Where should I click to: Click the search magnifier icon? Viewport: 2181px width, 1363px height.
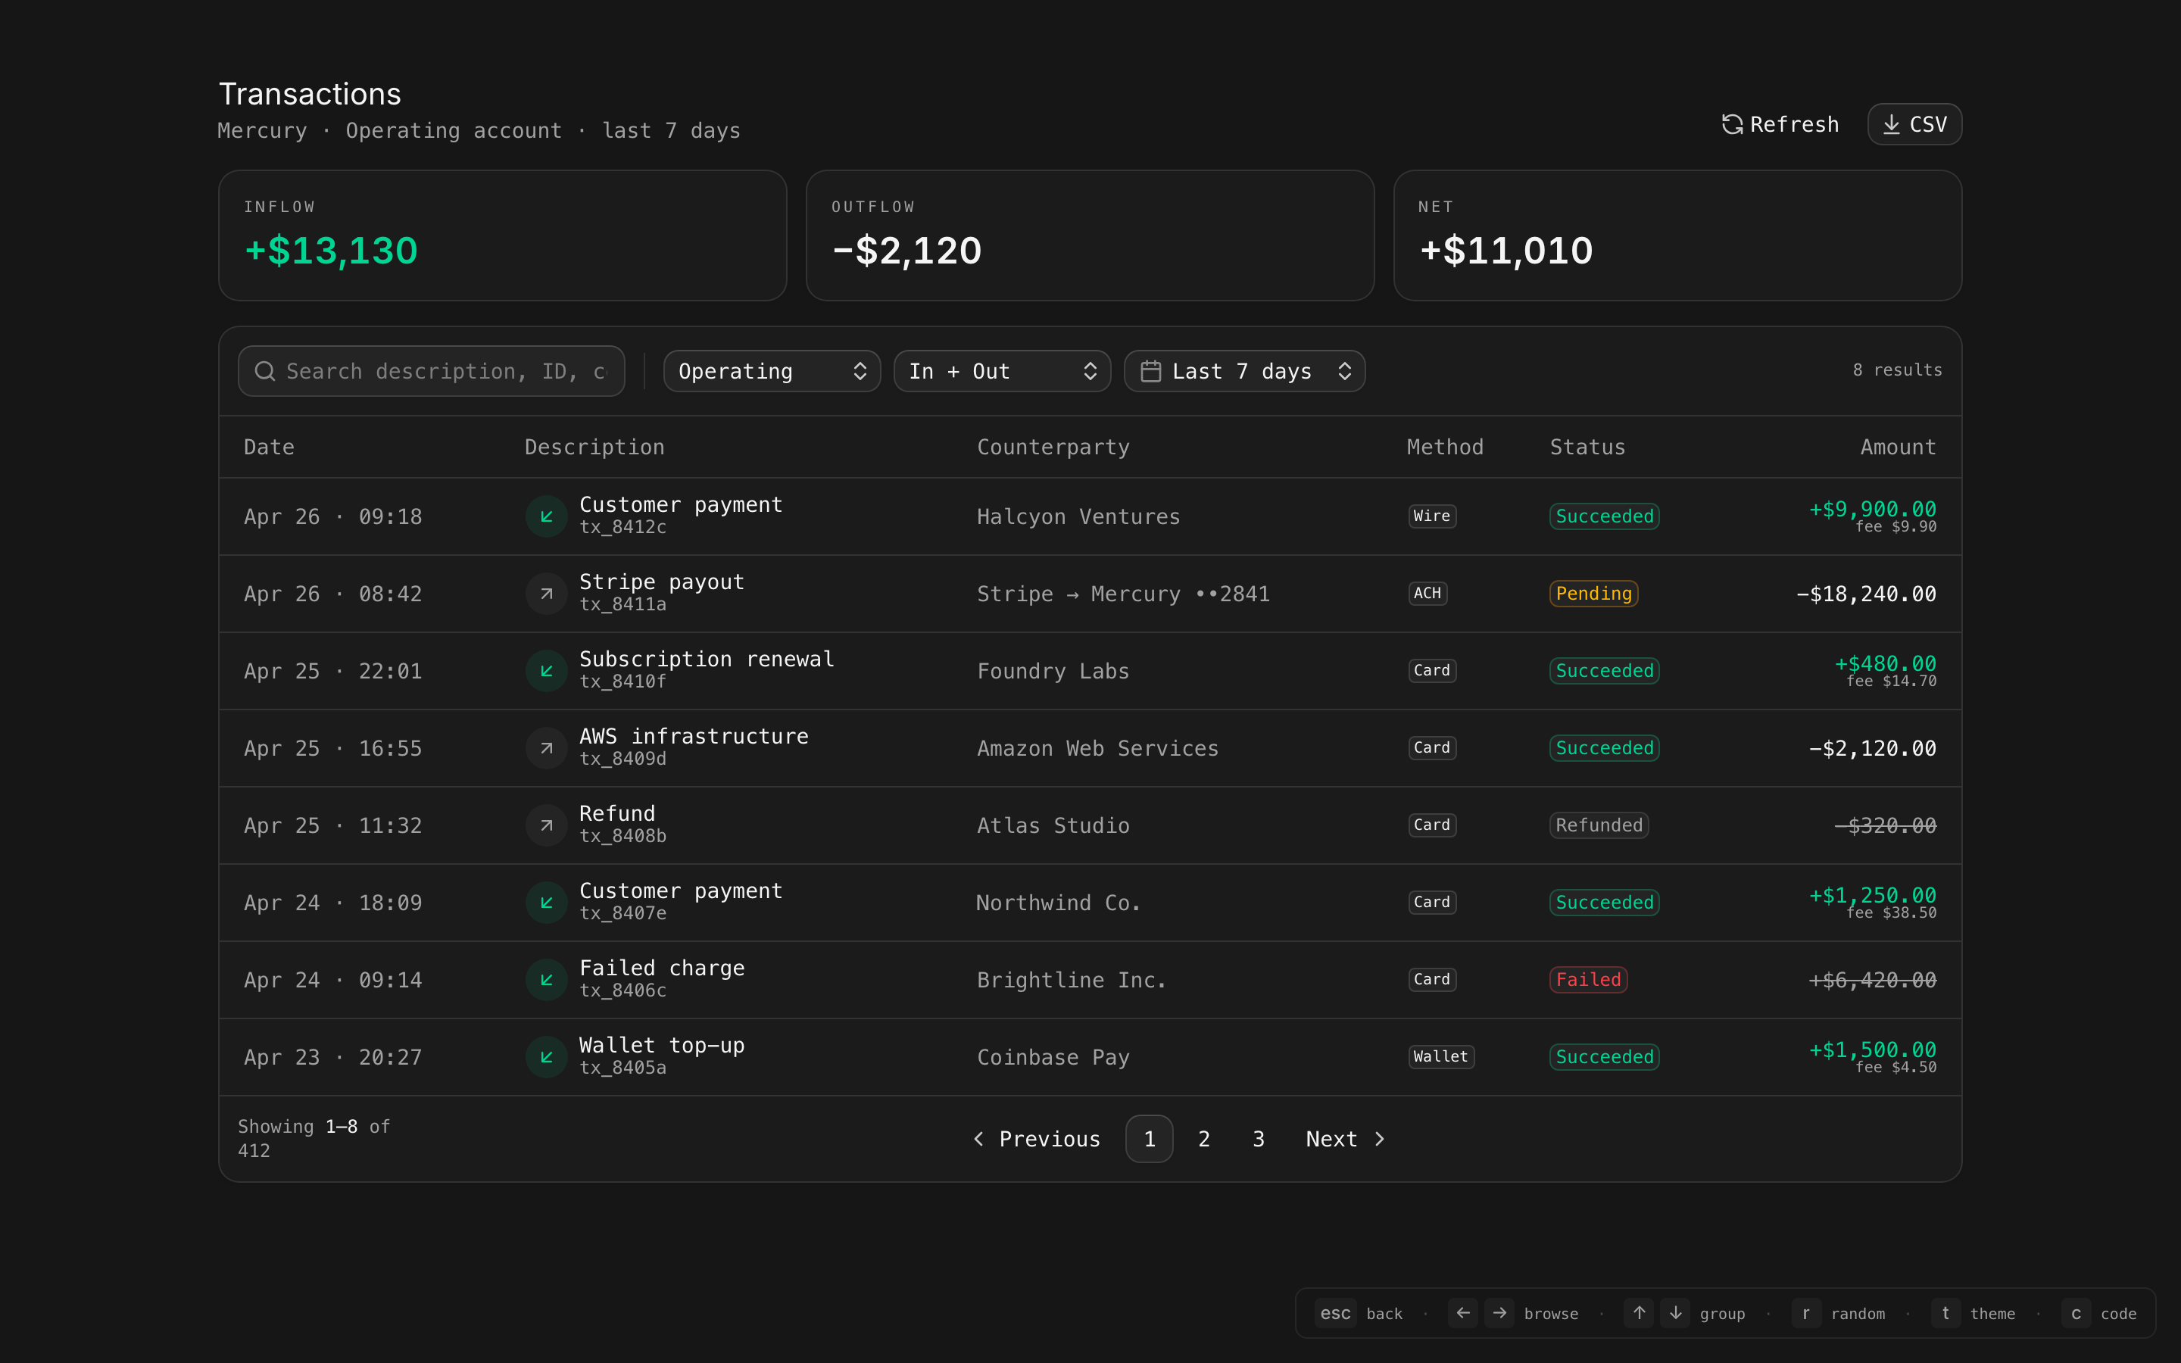(x=264, y=371)
